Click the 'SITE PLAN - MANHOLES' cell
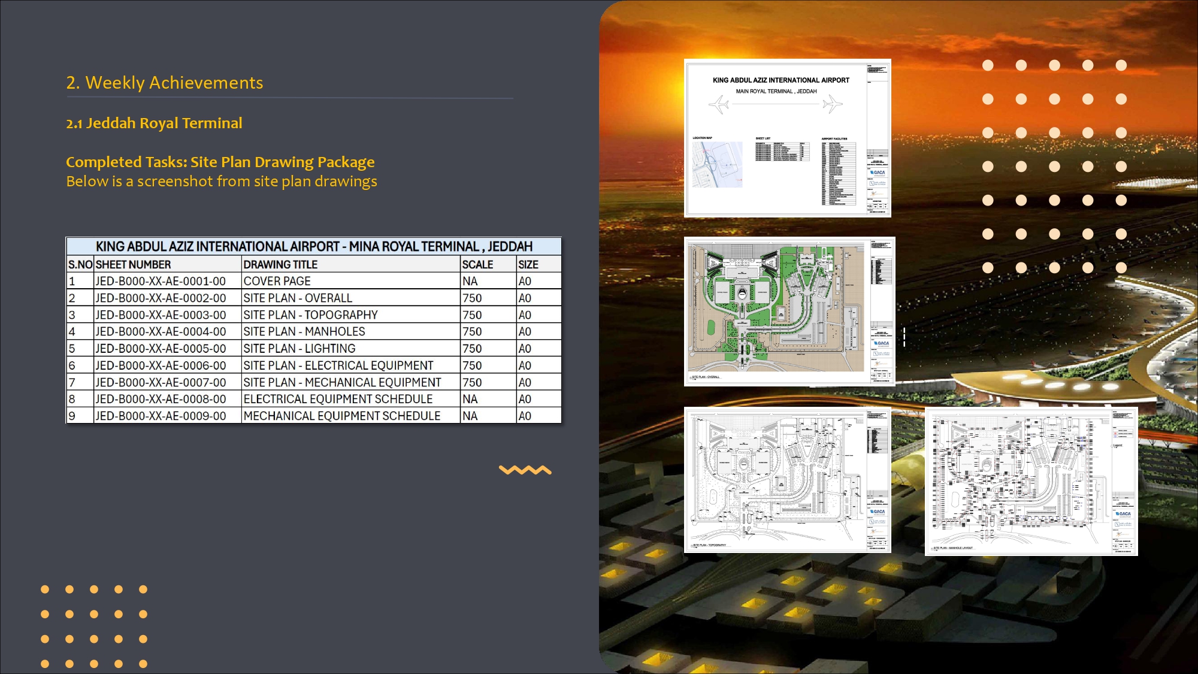The width and height of the screenshot is (1198, 674). (351, 331)
